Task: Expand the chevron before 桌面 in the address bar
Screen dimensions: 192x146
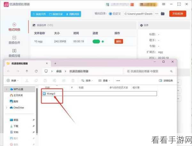Action: click(52, 71)
